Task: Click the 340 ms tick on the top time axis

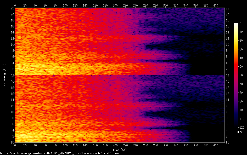Action: click(x=186, y=5)
